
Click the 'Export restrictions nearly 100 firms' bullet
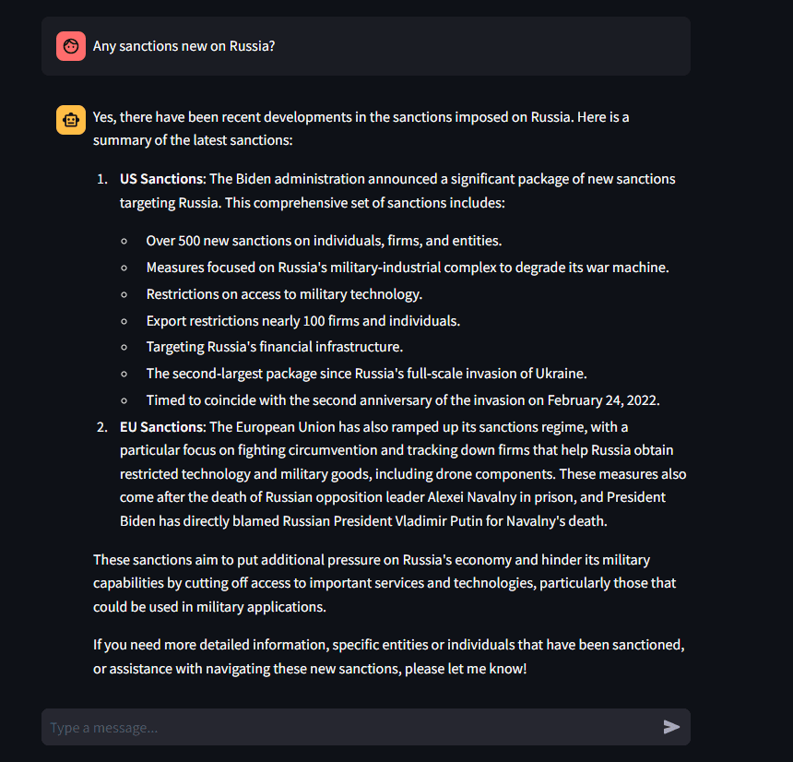[302, 321]
